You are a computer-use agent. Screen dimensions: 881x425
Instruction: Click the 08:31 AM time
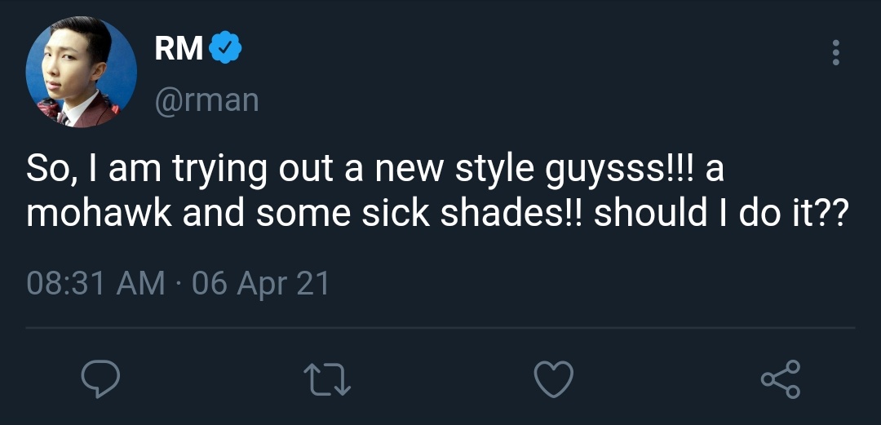[95, 284]
